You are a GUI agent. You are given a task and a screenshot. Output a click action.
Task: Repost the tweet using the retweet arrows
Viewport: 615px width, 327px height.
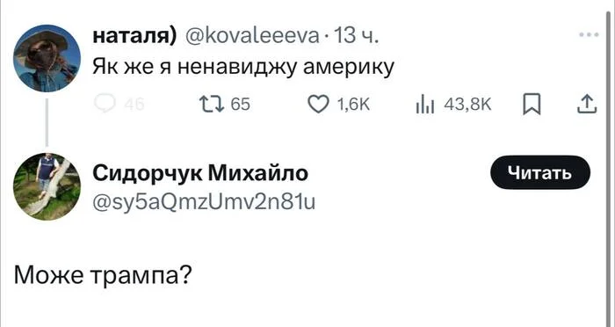click(212, 105)
